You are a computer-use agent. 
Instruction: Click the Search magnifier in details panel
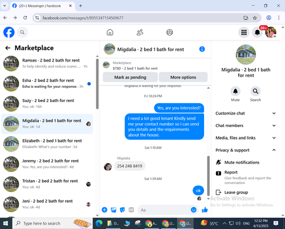tap(255, 91)
